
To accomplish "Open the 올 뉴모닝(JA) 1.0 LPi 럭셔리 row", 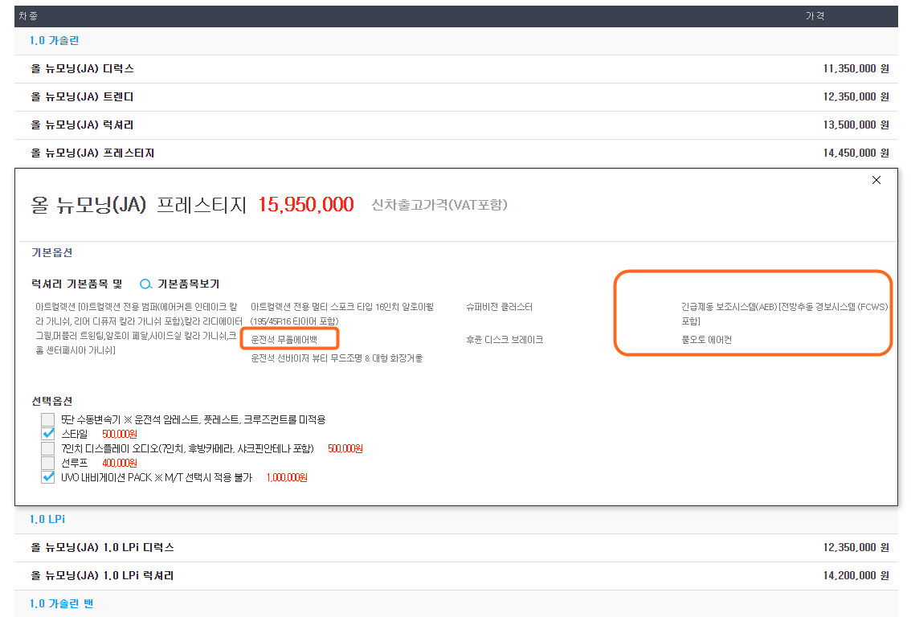I will point(456,576).
